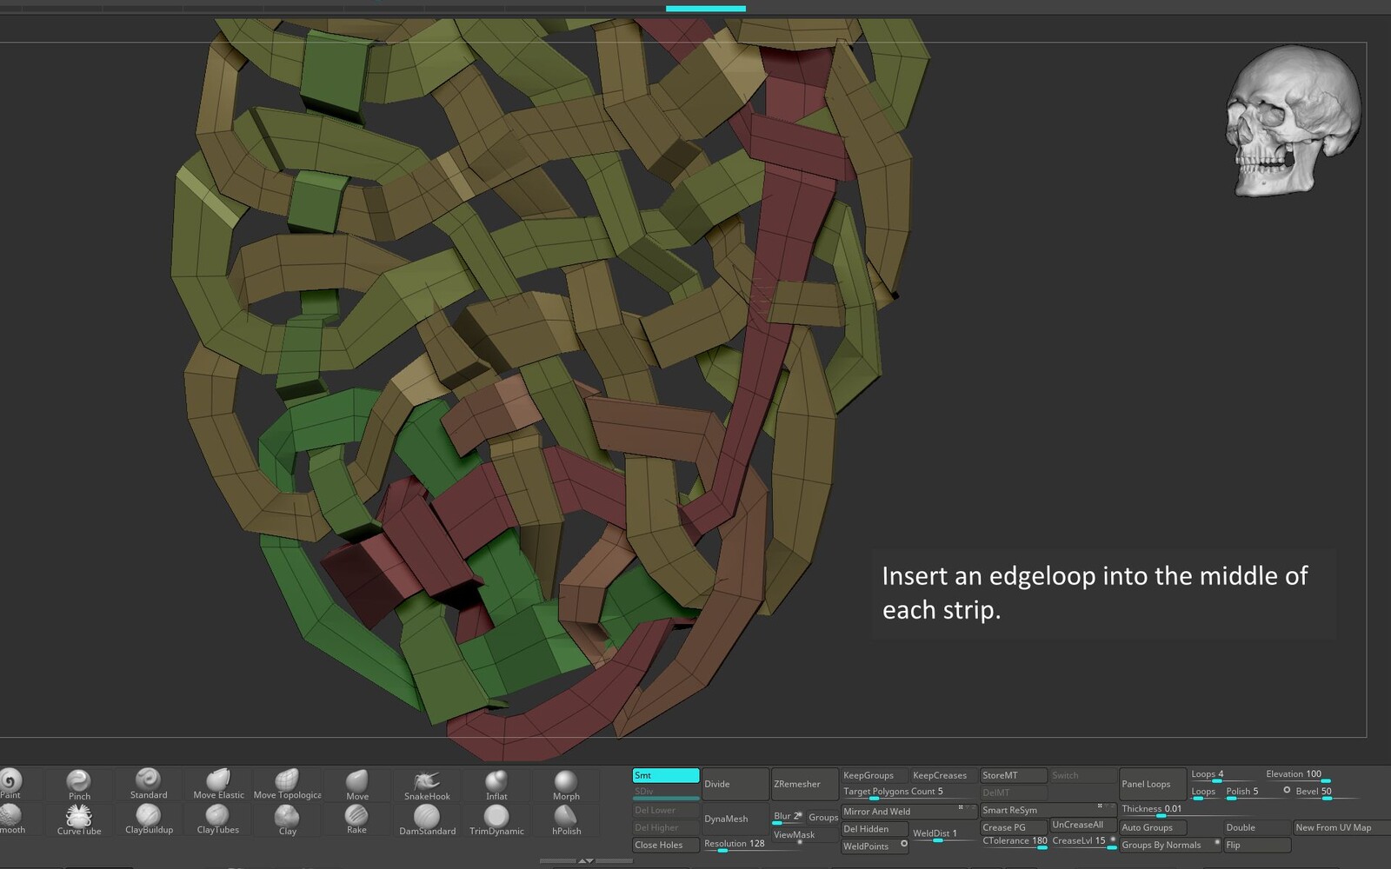Adjust the CreaseLvl slider
Screen dimensions: 1391x869
click(1083, 842)
